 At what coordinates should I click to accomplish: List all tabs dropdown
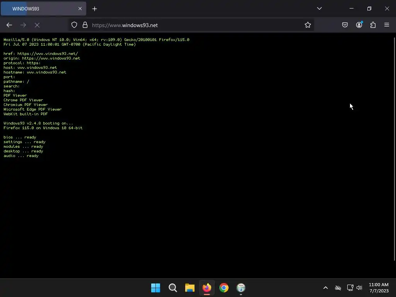319,9
